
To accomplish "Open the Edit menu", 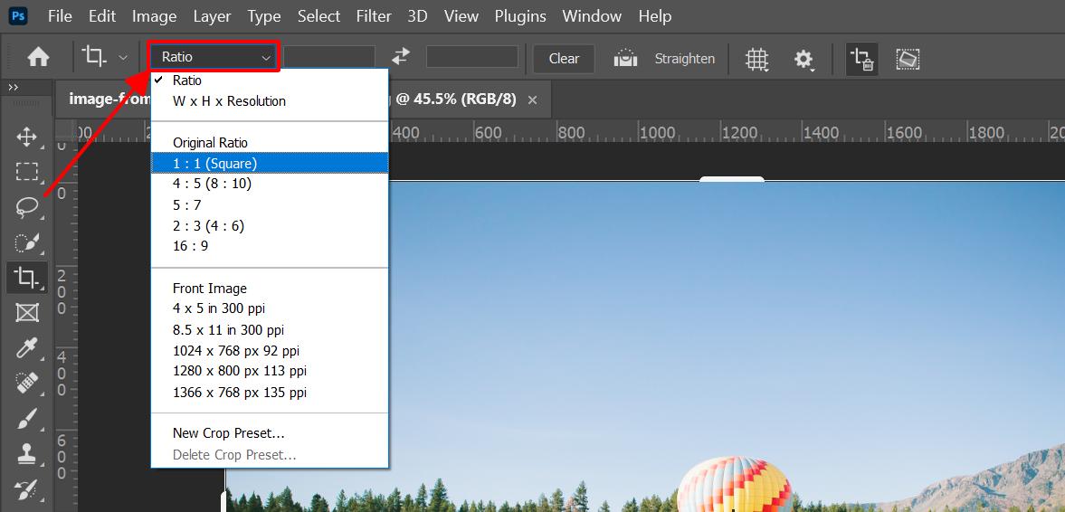I will point(102,16).
